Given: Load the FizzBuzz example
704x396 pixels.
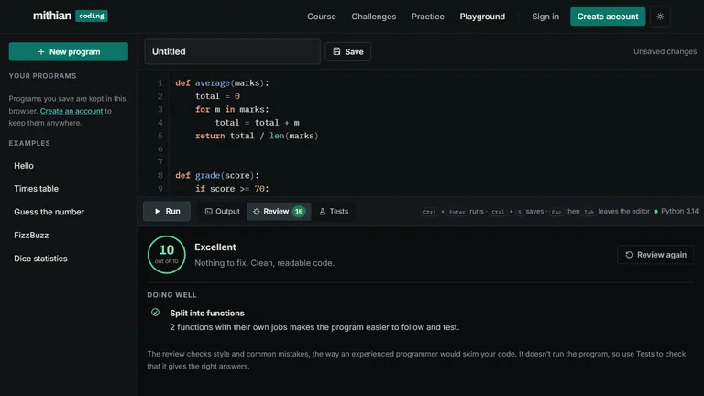Looking at the screenshot, I should click(31, 236).
